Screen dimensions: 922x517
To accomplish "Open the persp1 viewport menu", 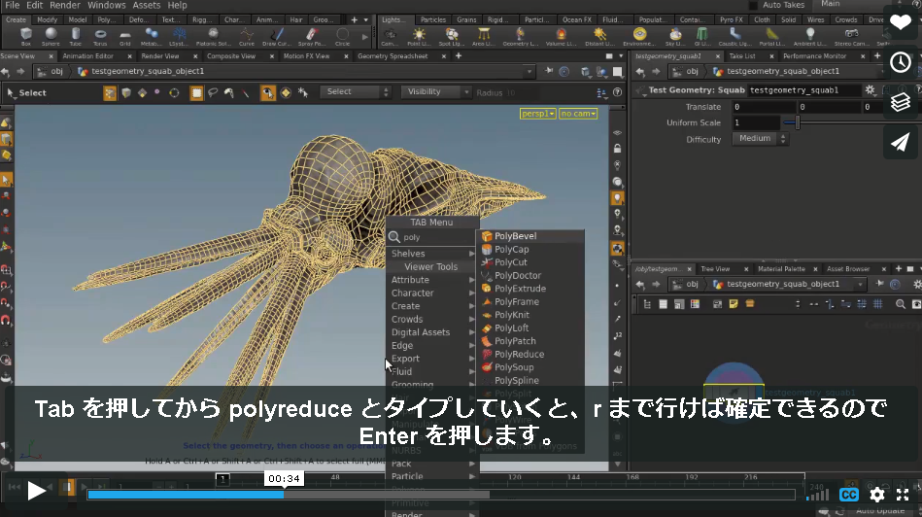I will [x=537, y=114].
